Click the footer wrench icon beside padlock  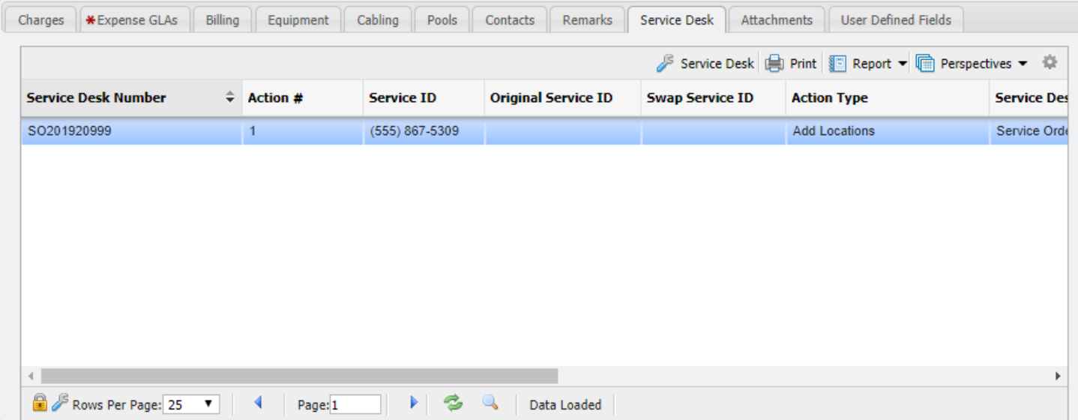click(x=60, y=403)
